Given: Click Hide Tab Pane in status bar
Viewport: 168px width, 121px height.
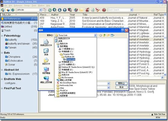Looking at the screenshot, I should click(x=158, y=114).
